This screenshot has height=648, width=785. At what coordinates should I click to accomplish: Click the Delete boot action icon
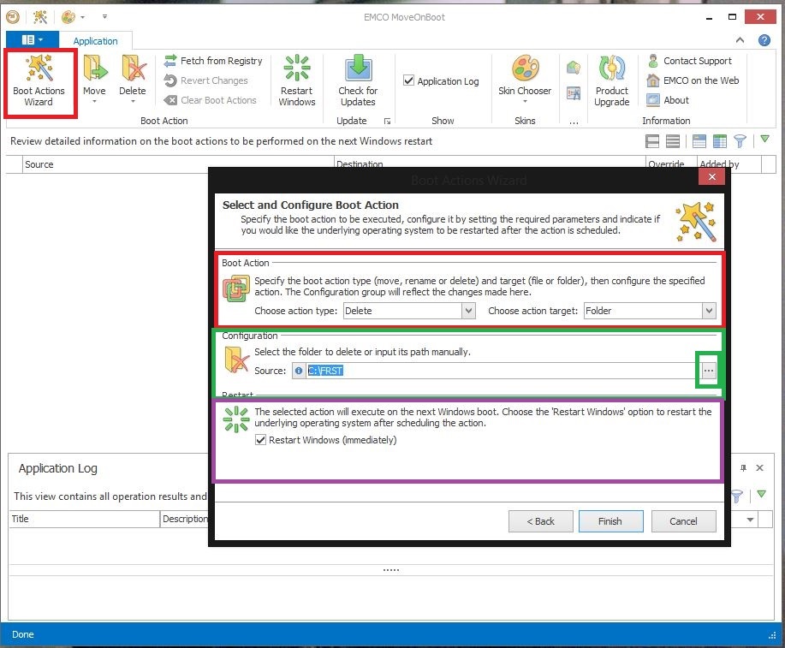point(133,68)
